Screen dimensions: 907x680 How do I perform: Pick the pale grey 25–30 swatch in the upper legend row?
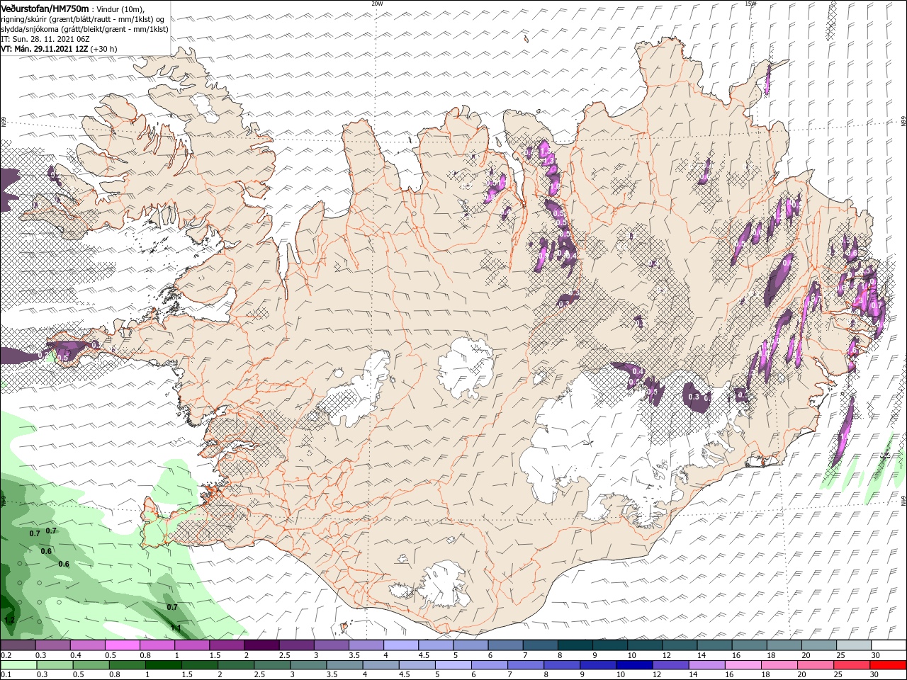[853, 645]
